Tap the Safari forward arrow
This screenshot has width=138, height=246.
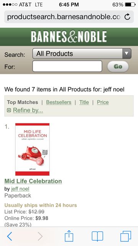coord(40,236)
